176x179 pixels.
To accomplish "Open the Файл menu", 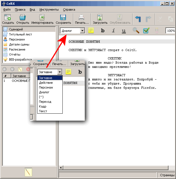I will [x=7, y=9].
